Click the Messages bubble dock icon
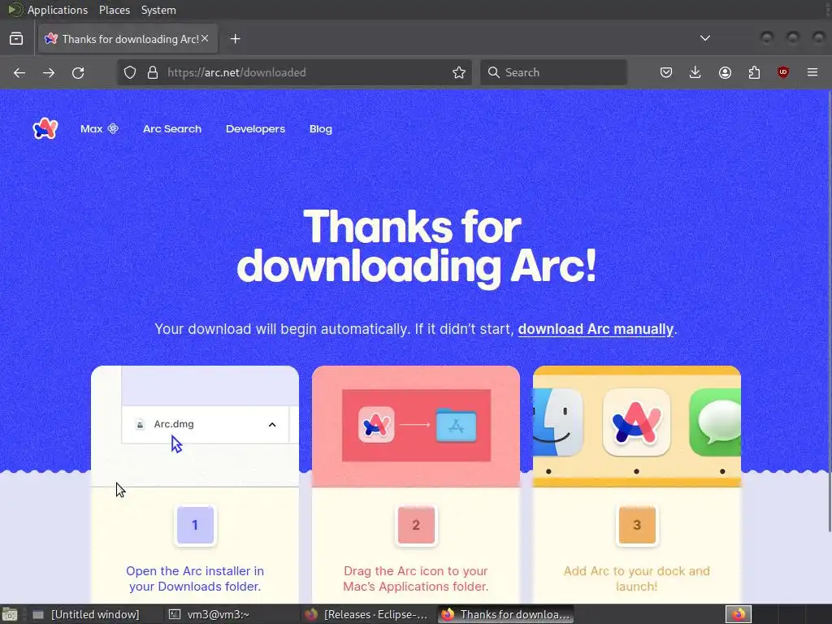This screenshot has height=624, width=832. coord(715,422)
